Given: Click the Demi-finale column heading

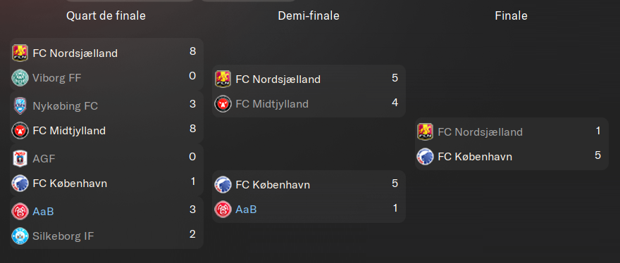Looking at the screenshot, I should pos(309,15).
